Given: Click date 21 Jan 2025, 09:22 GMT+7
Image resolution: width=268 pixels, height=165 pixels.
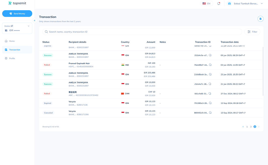Looking at the screenshot, I should click(x=233, y=84).
